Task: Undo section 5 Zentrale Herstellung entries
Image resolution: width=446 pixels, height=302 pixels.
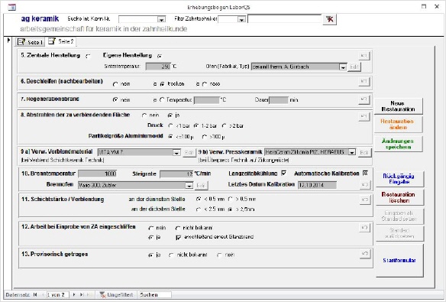Action: (364, 55)
